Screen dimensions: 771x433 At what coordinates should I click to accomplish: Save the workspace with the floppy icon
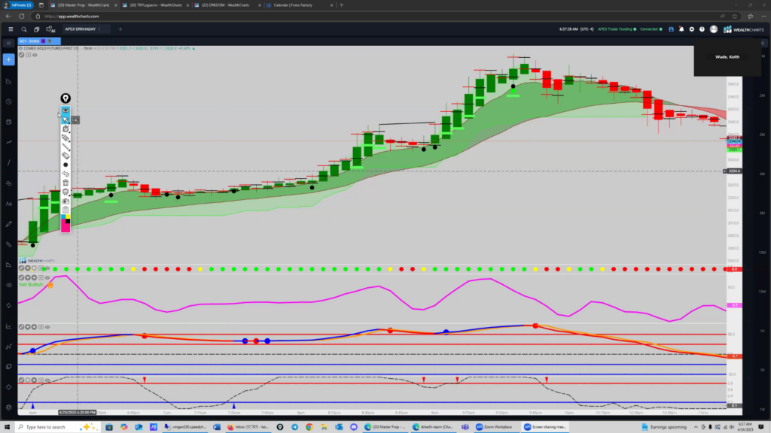tap(671, 29)
